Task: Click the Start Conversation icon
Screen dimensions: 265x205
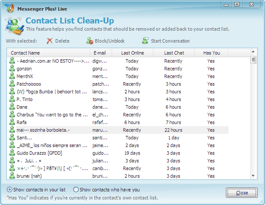Action: pos(145,41)
